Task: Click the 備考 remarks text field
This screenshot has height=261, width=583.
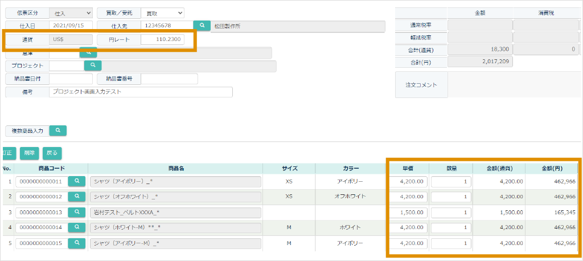Action: click(141, 92)
